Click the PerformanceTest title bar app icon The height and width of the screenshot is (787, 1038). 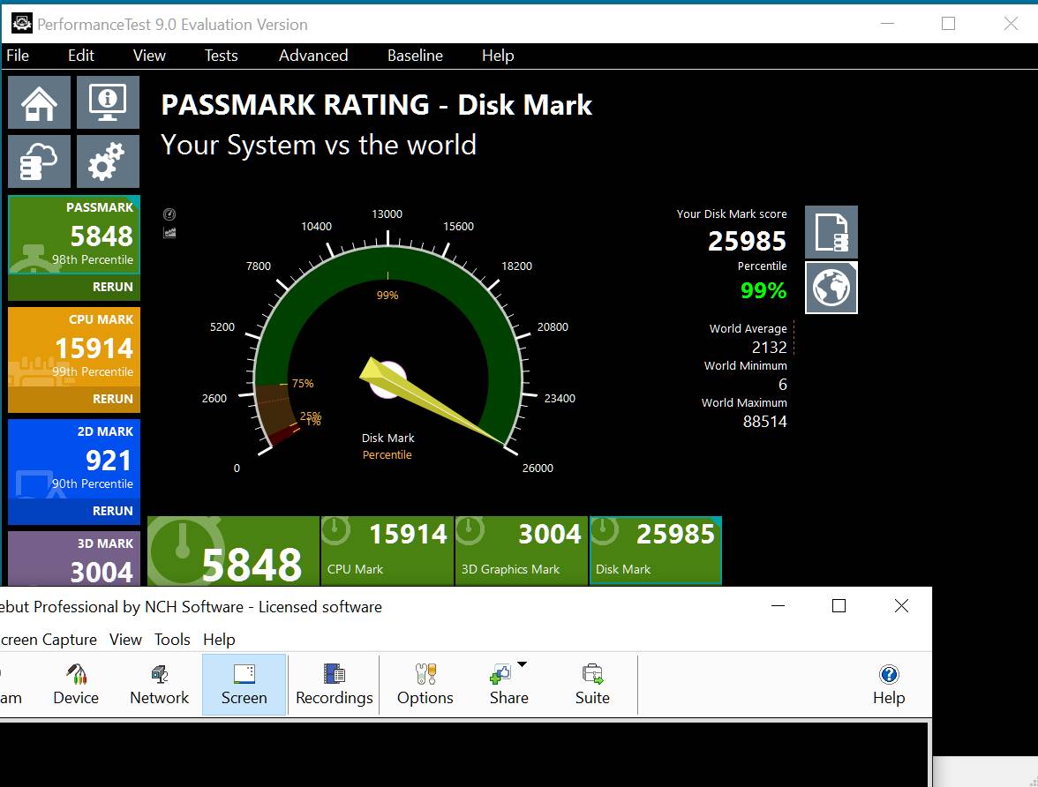pos(22,24)
